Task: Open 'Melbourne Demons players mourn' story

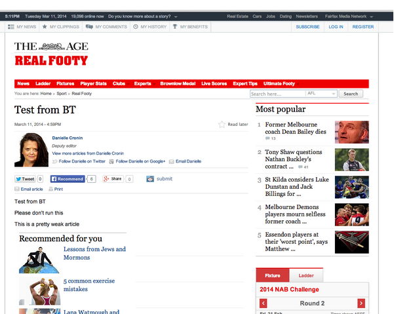Action: pyautogui.click(x=295, y=214)
